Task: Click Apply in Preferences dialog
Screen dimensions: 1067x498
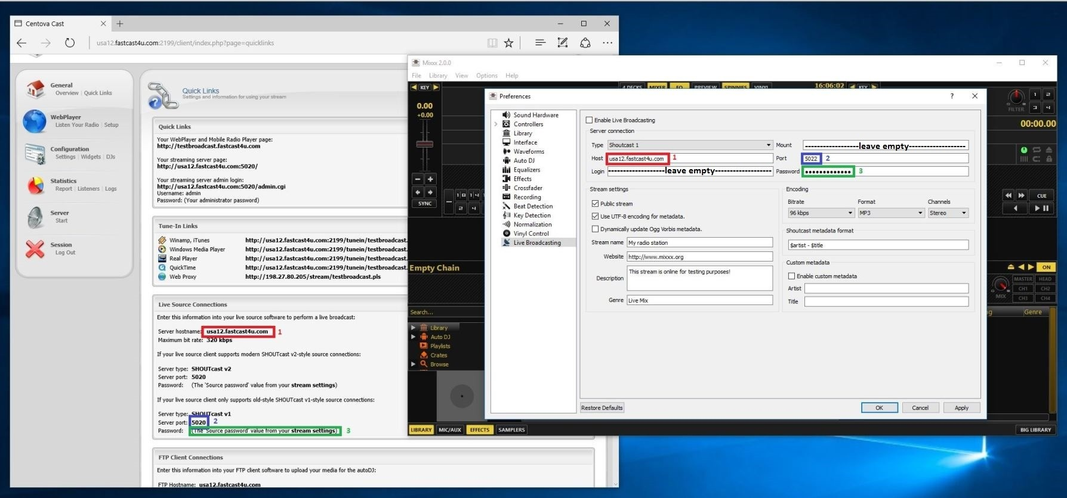Action: pyautogui.click(x=961, y=407)
